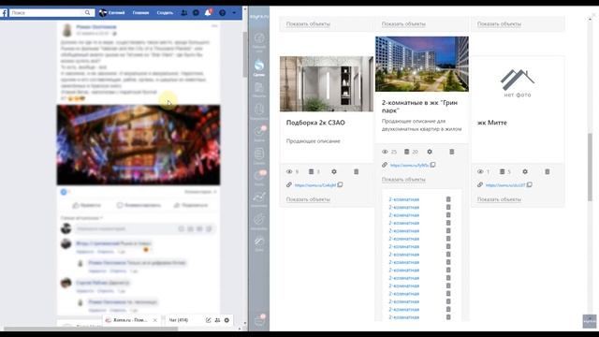Delete Подборка 2х СЗАО card with trash icon

[x=356, y=172]
